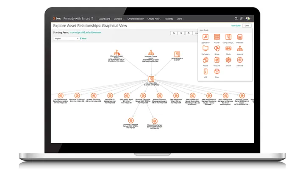This screenshot has height=175, width=305.
Task: Click the search magnifier in top bar
Action: pos(236,19)
